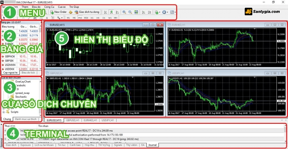Select the H1 timeframe
This screenshot has height=149, width=288.
[92, 18]
